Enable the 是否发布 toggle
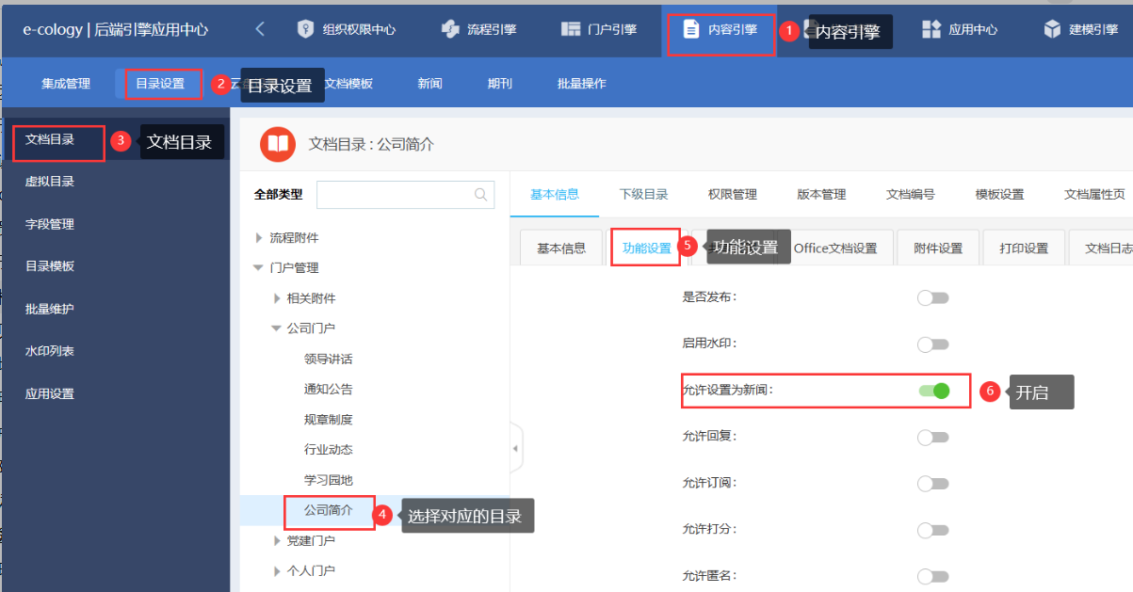Screen dimensions: 1133x592 (x=933, y=297)
